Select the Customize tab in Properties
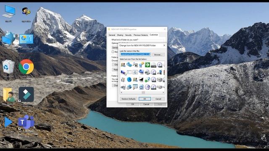 point(154,35)
